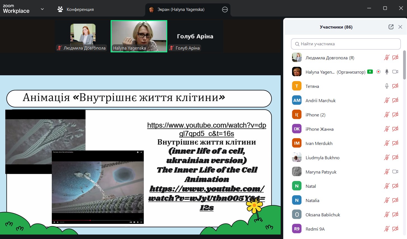Click the participants list scrollbar
This screenshot has width=407, height=239.
pos(404,65)
